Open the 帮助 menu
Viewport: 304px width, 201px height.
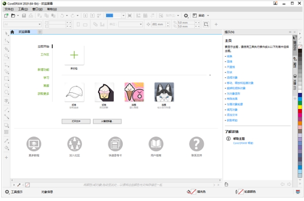tap(52, 9)
